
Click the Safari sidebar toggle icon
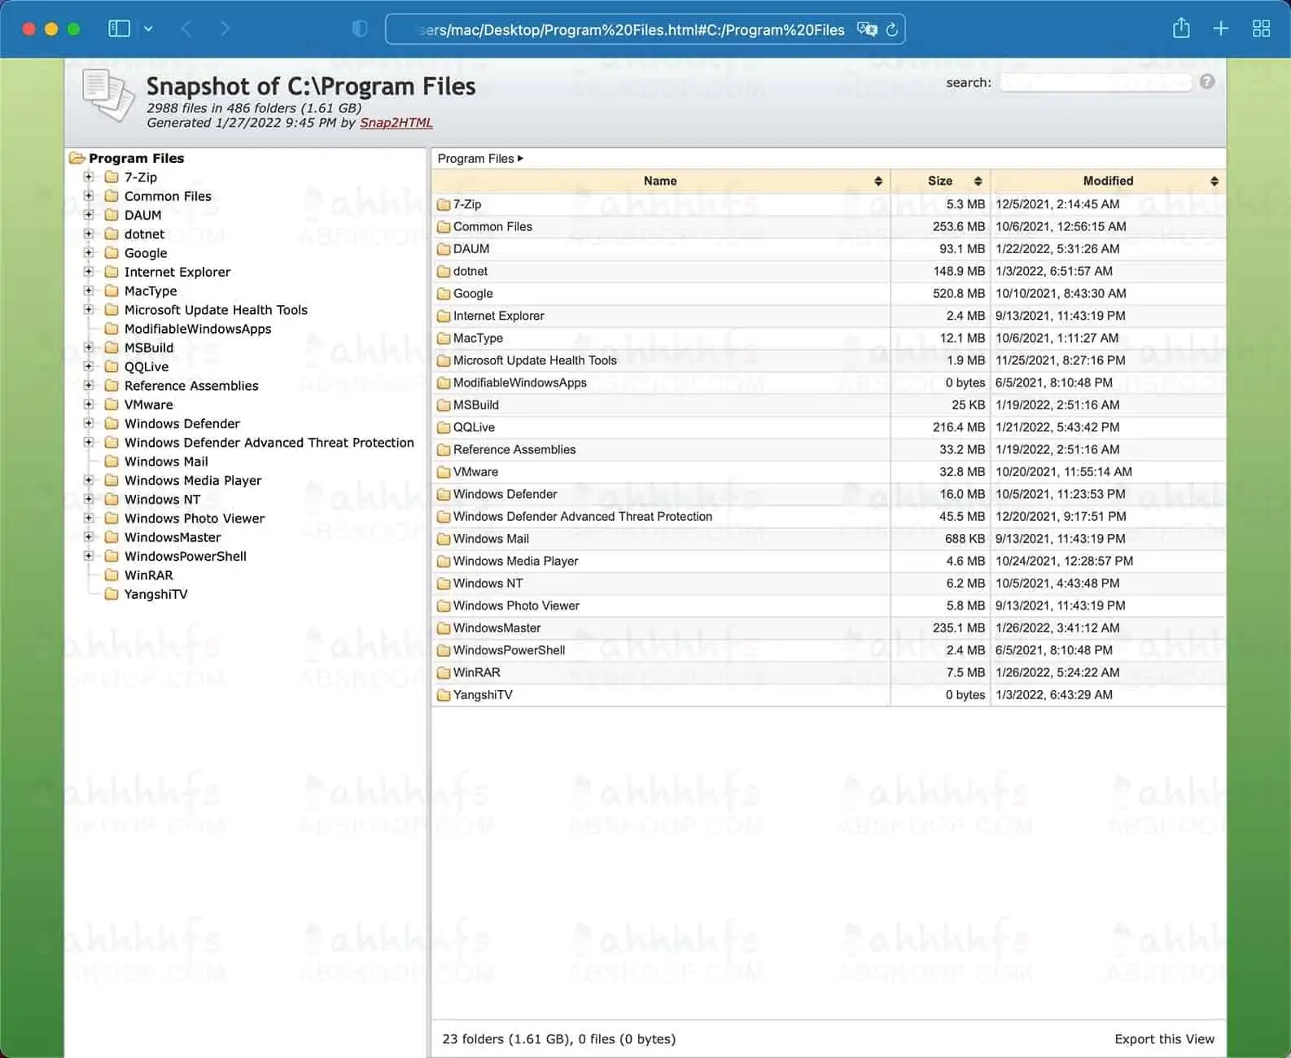pos(119,28)
